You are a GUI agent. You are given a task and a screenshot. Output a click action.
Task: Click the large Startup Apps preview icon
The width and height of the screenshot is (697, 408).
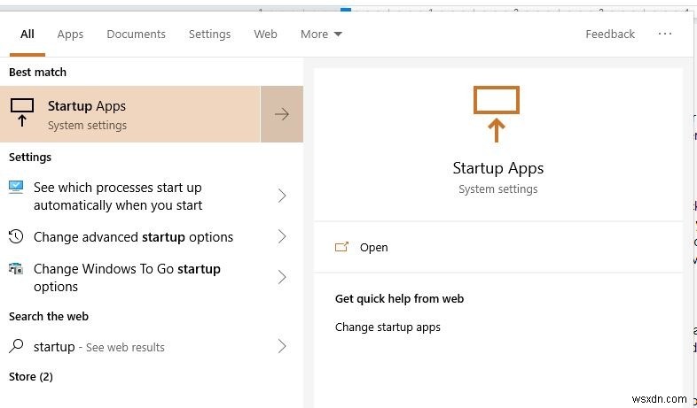(x=497, y=113)
